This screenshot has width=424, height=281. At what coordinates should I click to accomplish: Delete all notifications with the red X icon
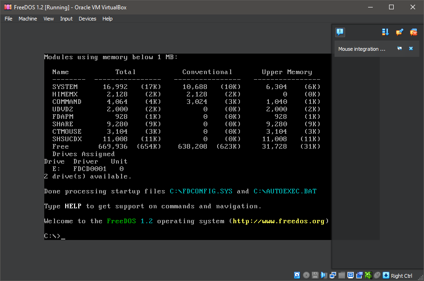click(x=413, y=32)
